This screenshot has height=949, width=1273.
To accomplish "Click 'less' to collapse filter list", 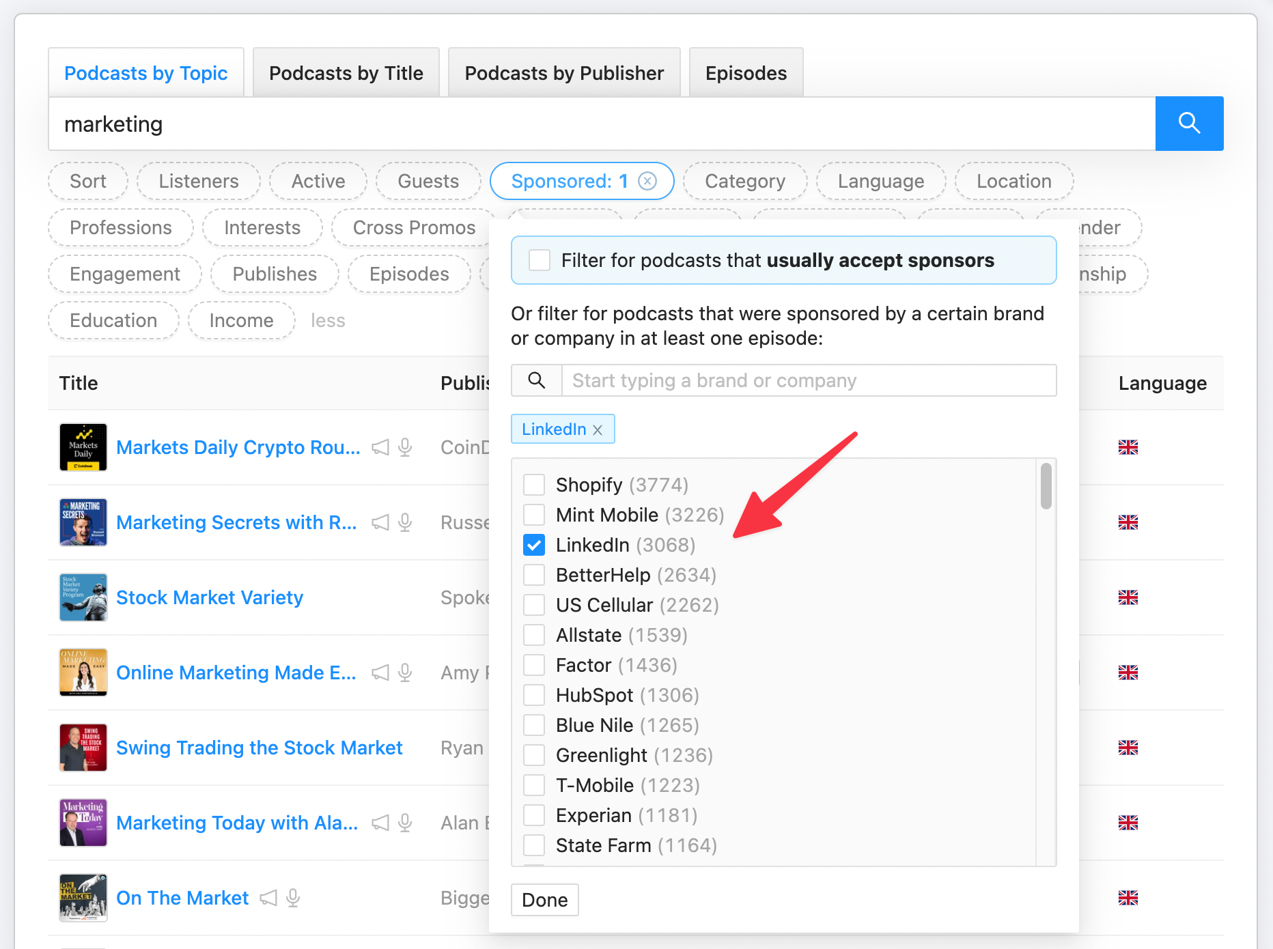I will pyautogui.click(x=328, y=320).
